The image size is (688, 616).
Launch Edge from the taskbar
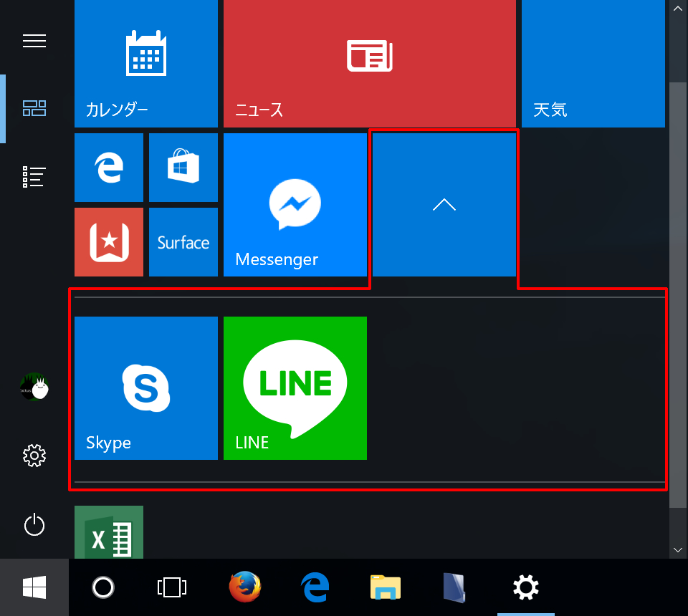[315, 587]
